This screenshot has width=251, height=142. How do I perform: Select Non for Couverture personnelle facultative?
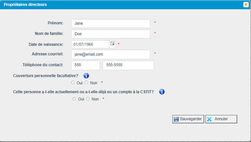click(x=86, y=83)
